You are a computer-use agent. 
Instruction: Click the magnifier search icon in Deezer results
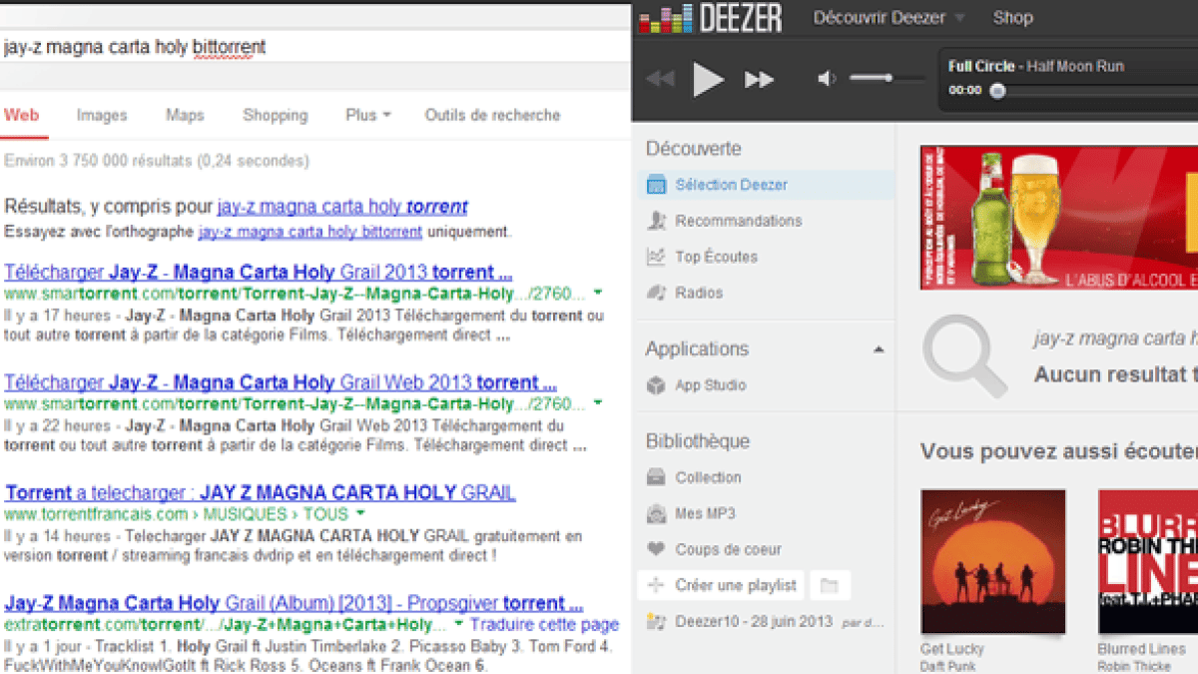[964, 355]
